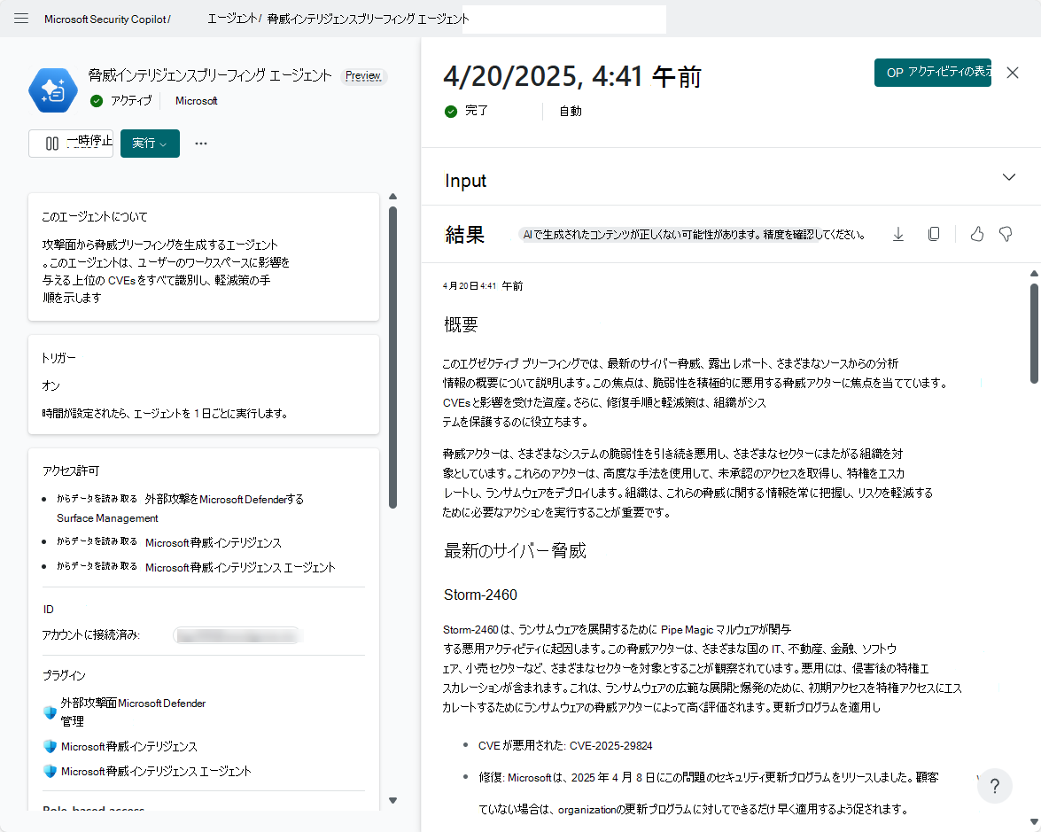Close the run details panel
This screenshot has height=832, width=1041.
coord(1013,73)
